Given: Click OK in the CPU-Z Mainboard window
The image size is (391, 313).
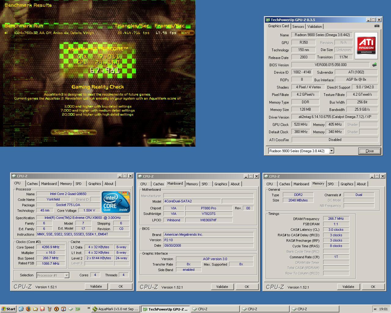Looking at the screenshot, I should [x=247, y=287].
